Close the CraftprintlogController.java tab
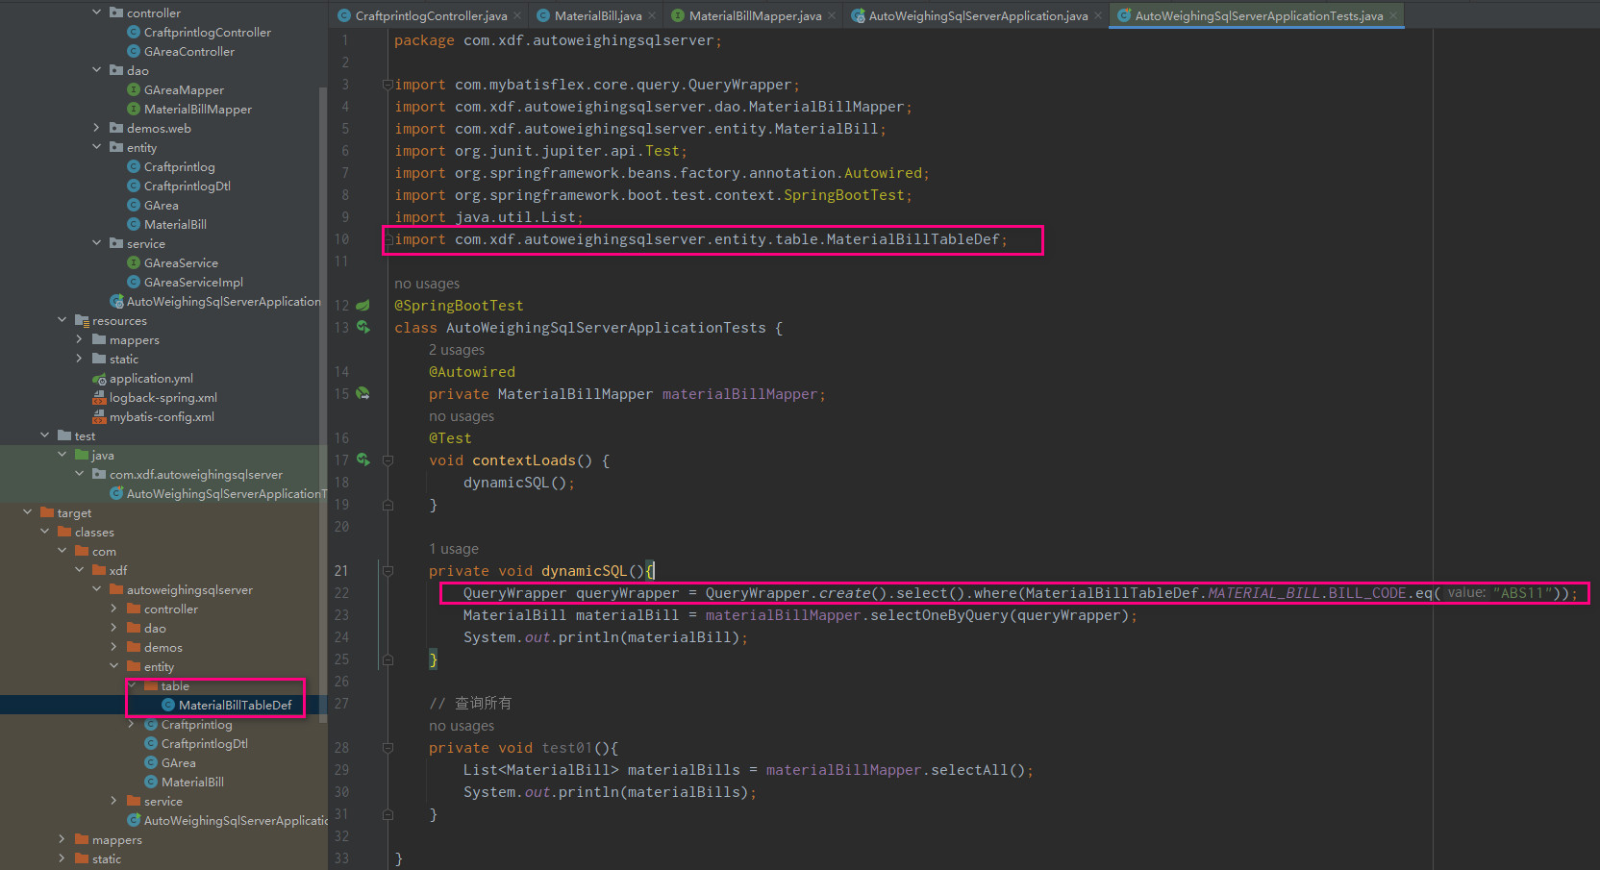Image resolution: width=1600 pixels, height=870 pixels. [x=517, y=16]
